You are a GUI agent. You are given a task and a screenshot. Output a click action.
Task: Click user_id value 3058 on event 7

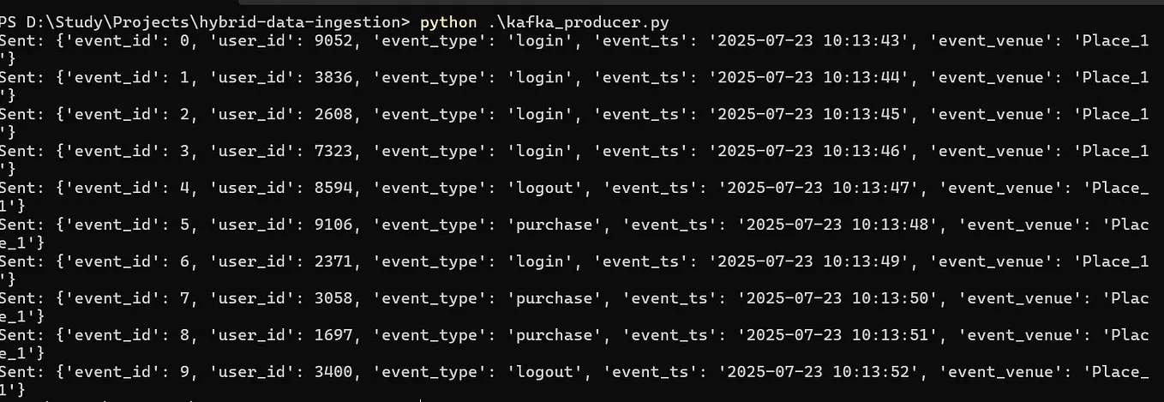click(x=333, y=298)
